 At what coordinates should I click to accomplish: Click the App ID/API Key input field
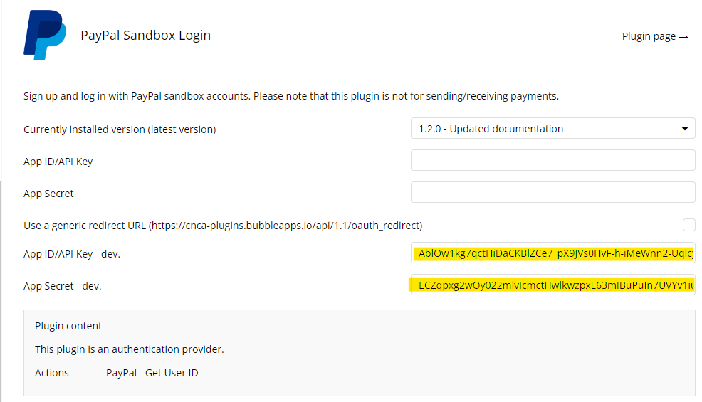coord(553,160)
